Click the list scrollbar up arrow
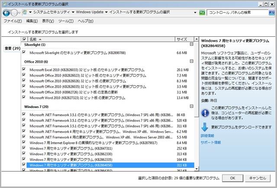The image size is (277, 188). [x=196, y=39]
